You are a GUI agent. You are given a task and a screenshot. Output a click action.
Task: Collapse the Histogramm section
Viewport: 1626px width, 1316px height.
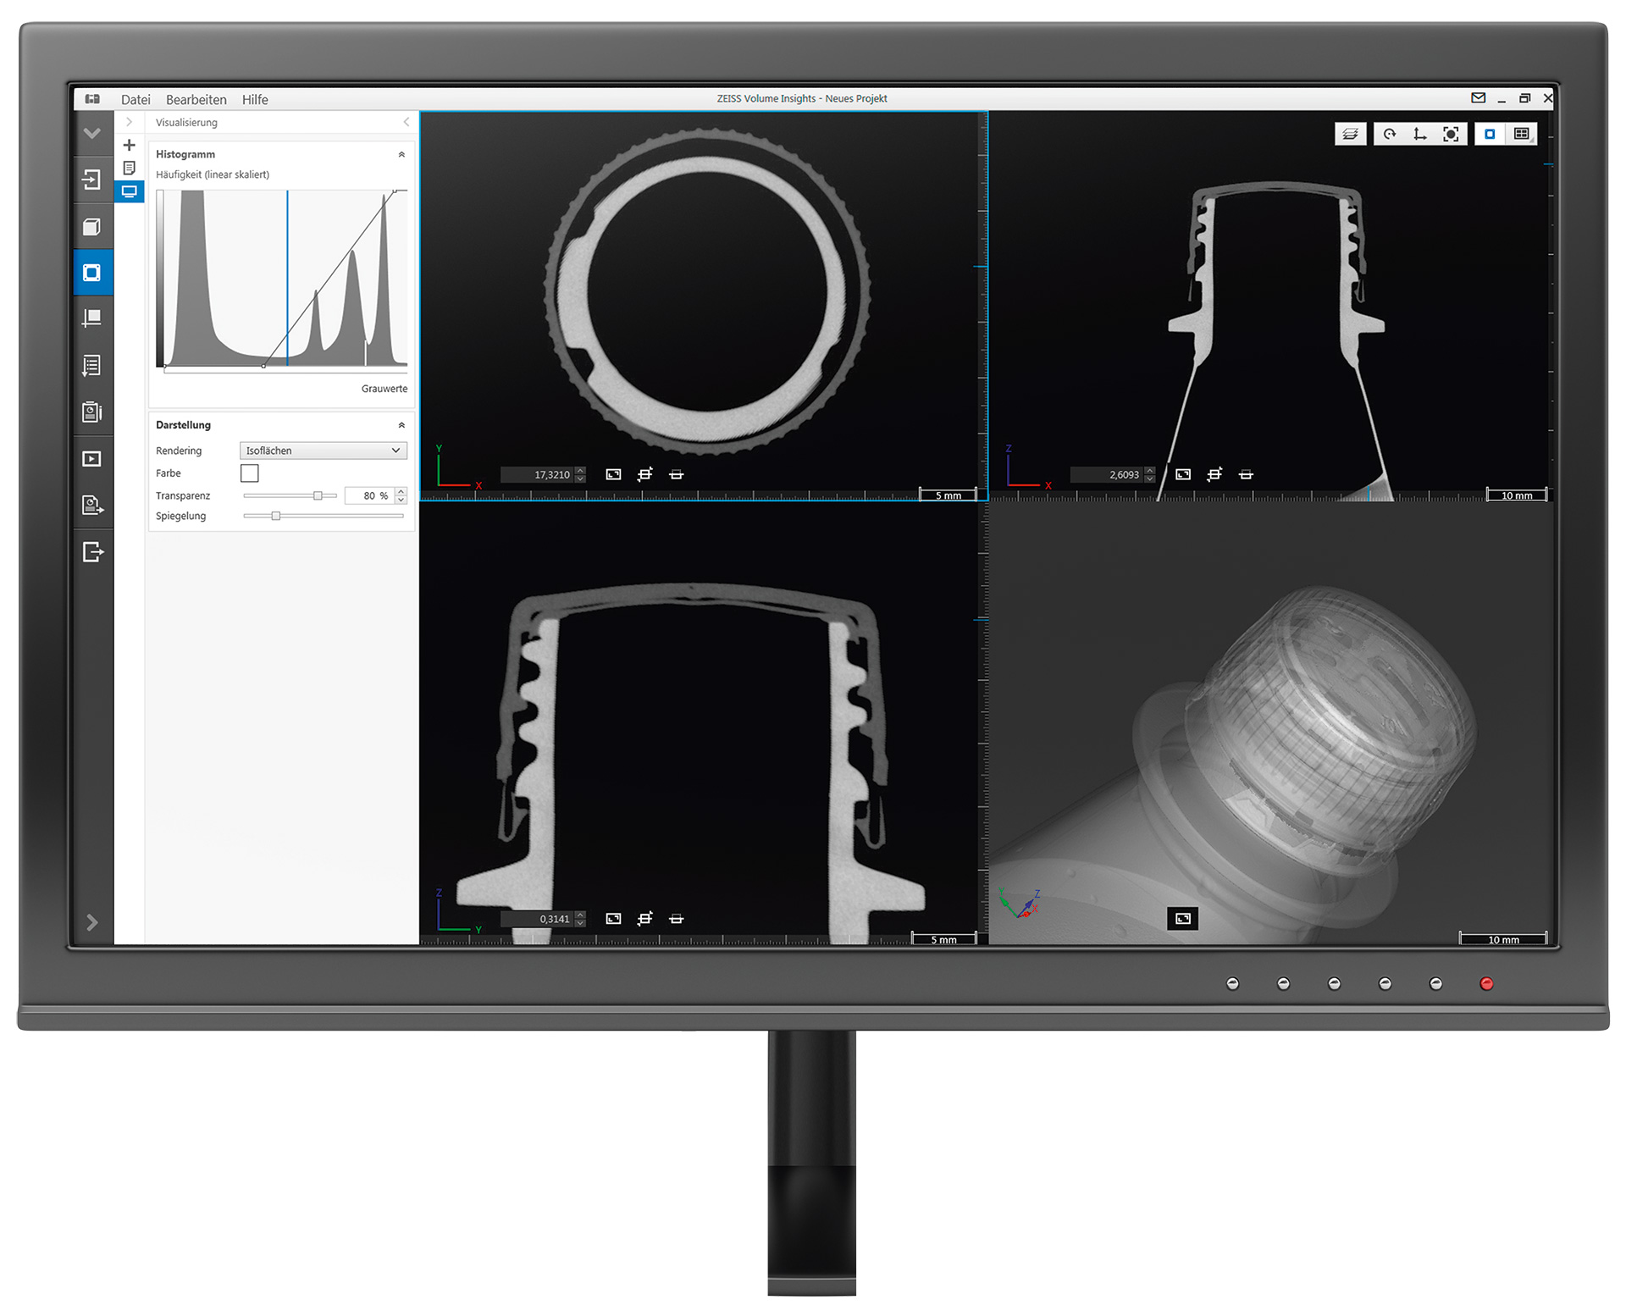click(x=401, y=154)
